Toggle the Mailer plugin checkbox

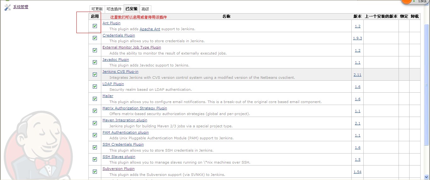(95, 99)
